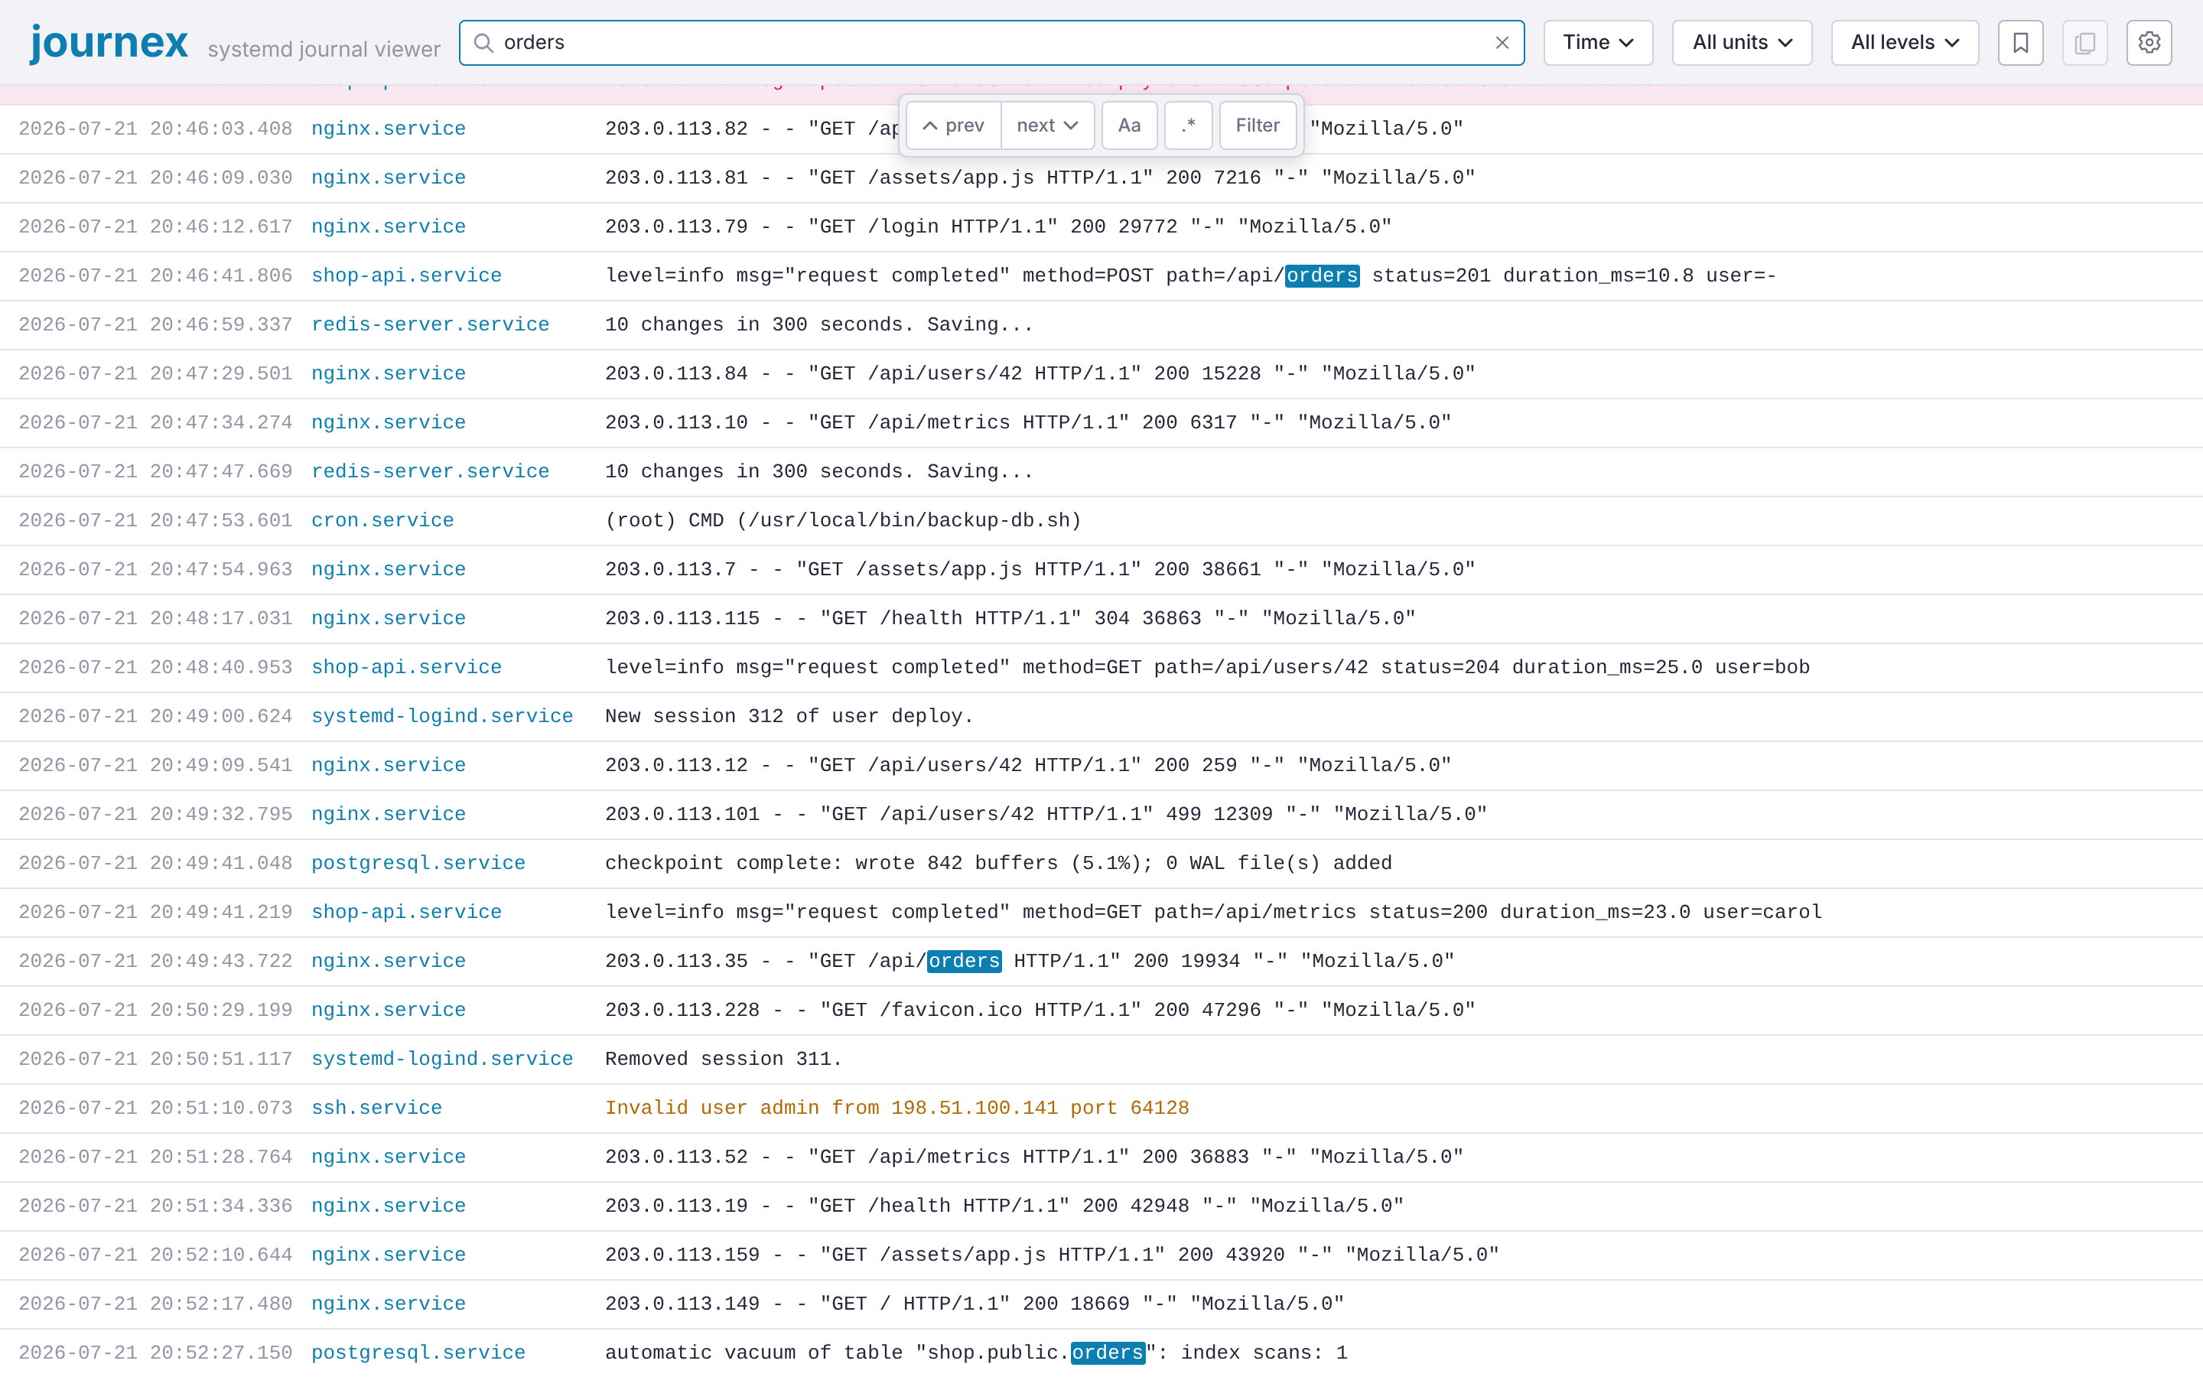The image size is (2203, 1377).
Task: Select the backup-db.sh cron command message
Action: pyautogui.click(x=843, y=521)
